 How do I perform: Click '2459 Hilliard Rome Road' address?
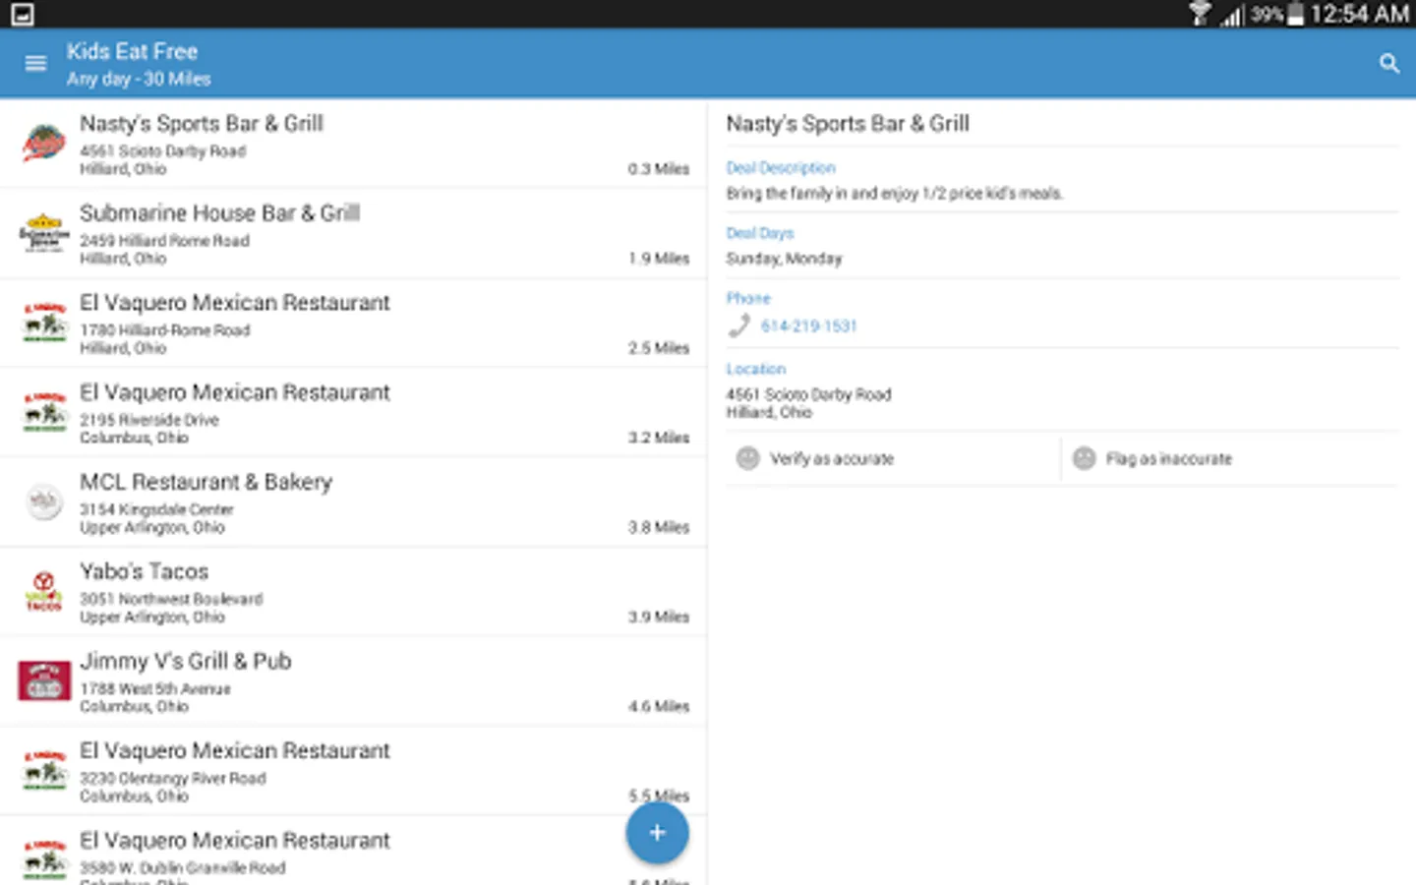coord(165,241)
